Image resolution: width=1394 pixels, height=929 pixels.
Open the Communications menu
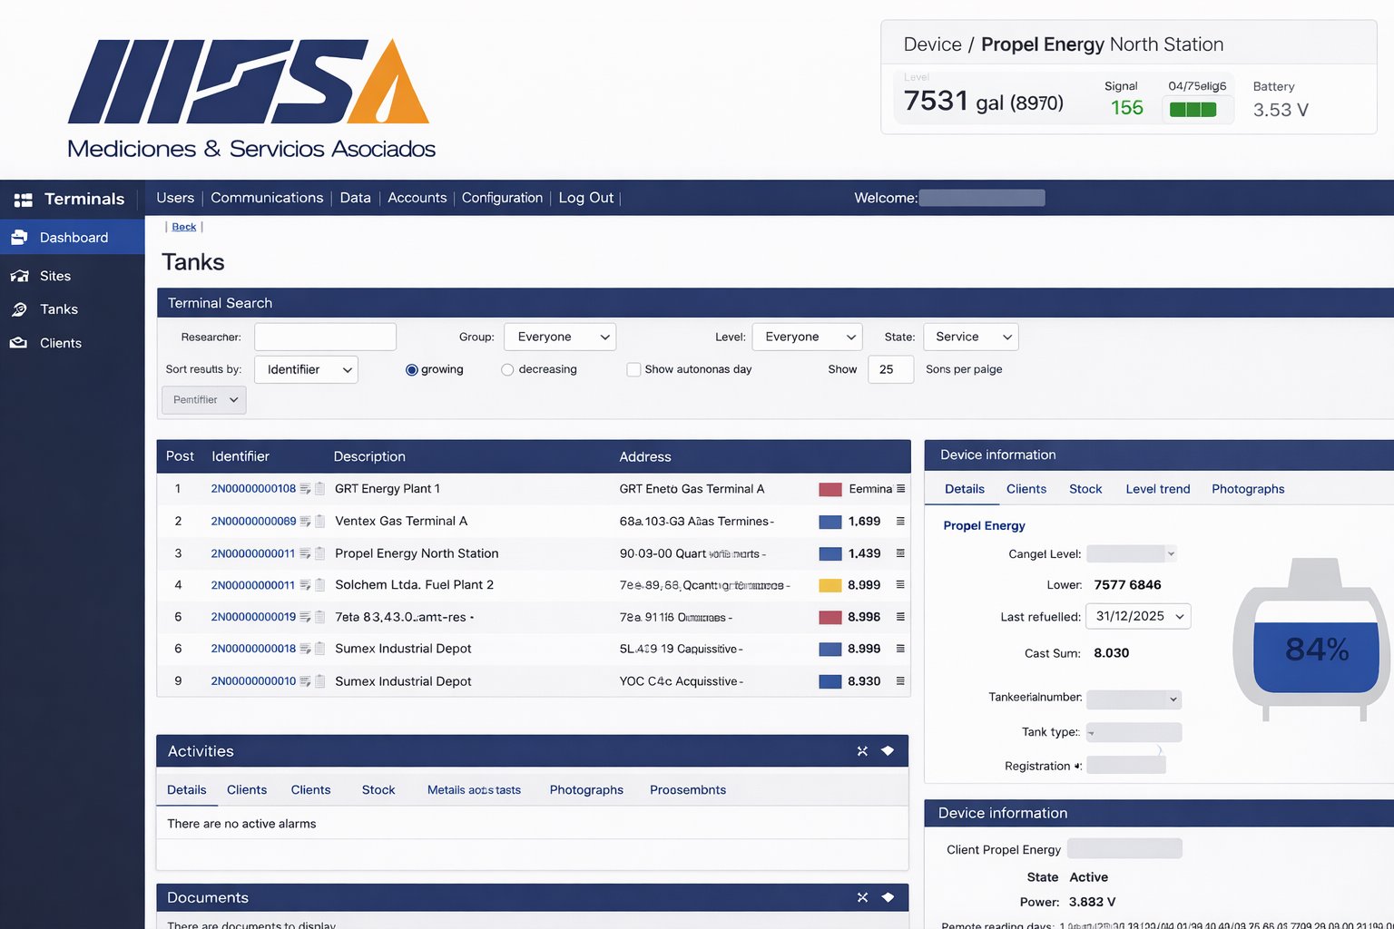(267, 198)
